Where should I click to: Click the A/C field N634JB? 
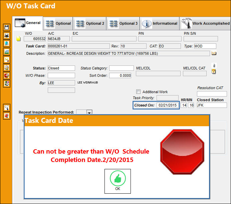[59, 39]
